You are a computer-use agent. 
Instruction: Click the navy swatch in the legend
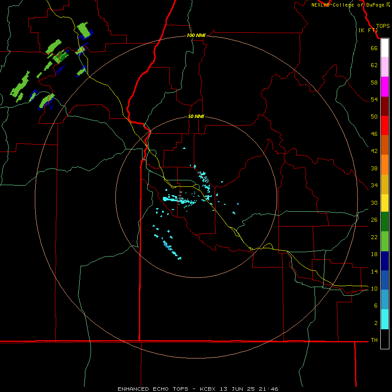point(385,261)
